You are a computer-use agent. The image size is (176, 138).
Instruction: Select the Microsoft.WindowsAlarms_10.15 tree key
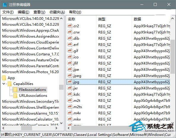(30, 113)
